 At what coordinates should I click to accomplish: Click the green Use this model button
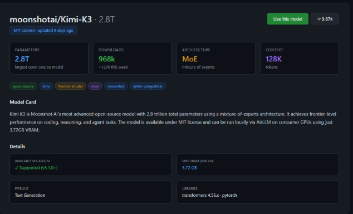(x=287, y=19)
